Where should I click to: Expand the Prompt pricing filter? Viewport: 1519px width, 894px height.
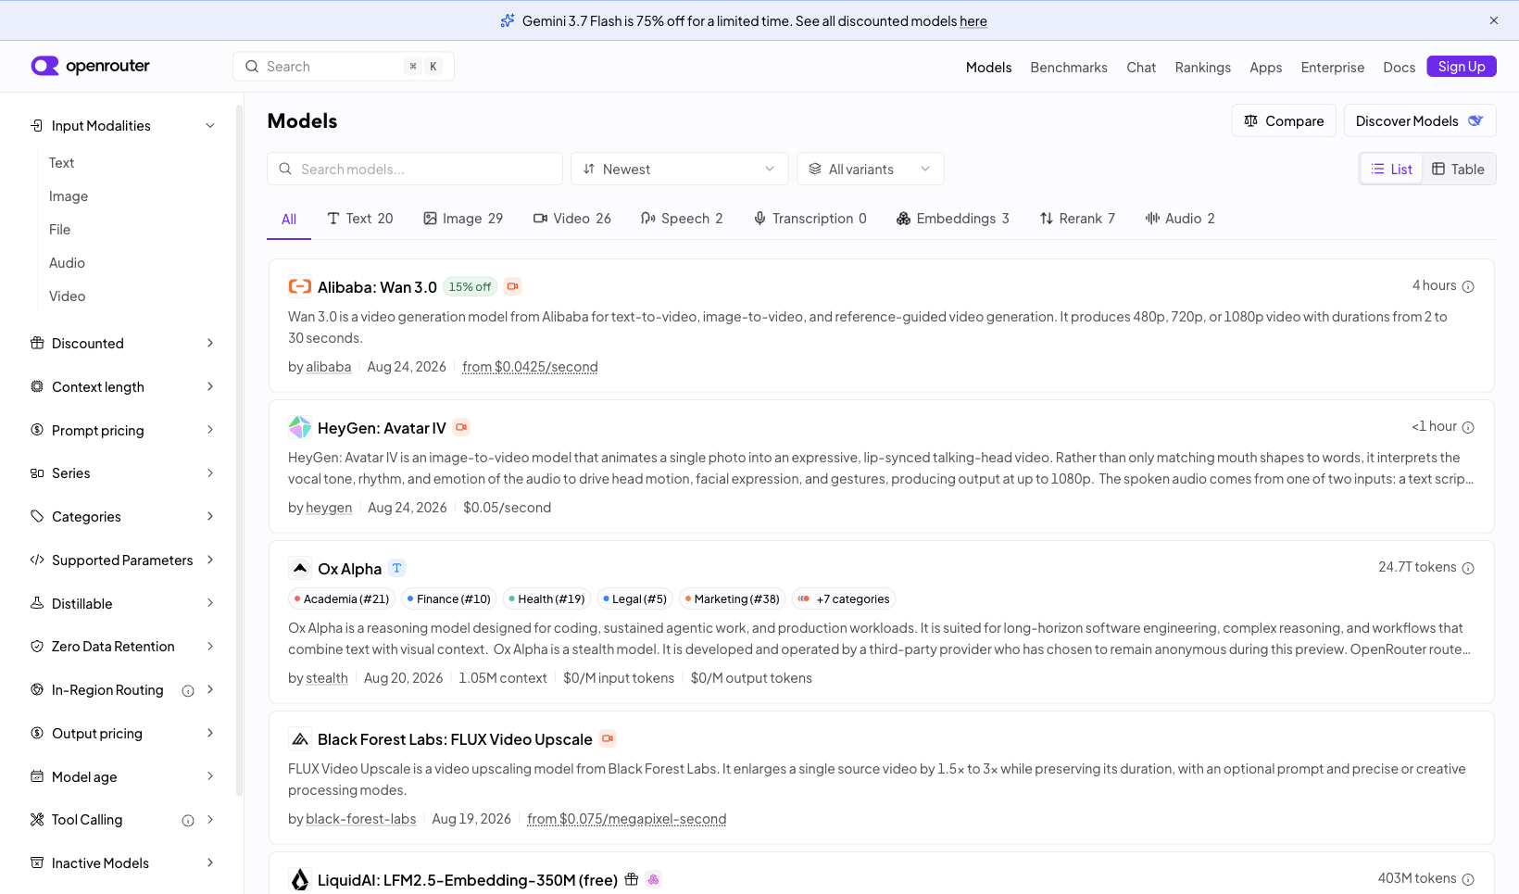click(122, 430)
